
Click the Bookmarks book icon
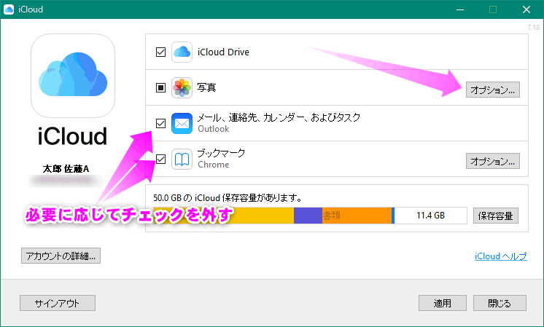(182, 159)
